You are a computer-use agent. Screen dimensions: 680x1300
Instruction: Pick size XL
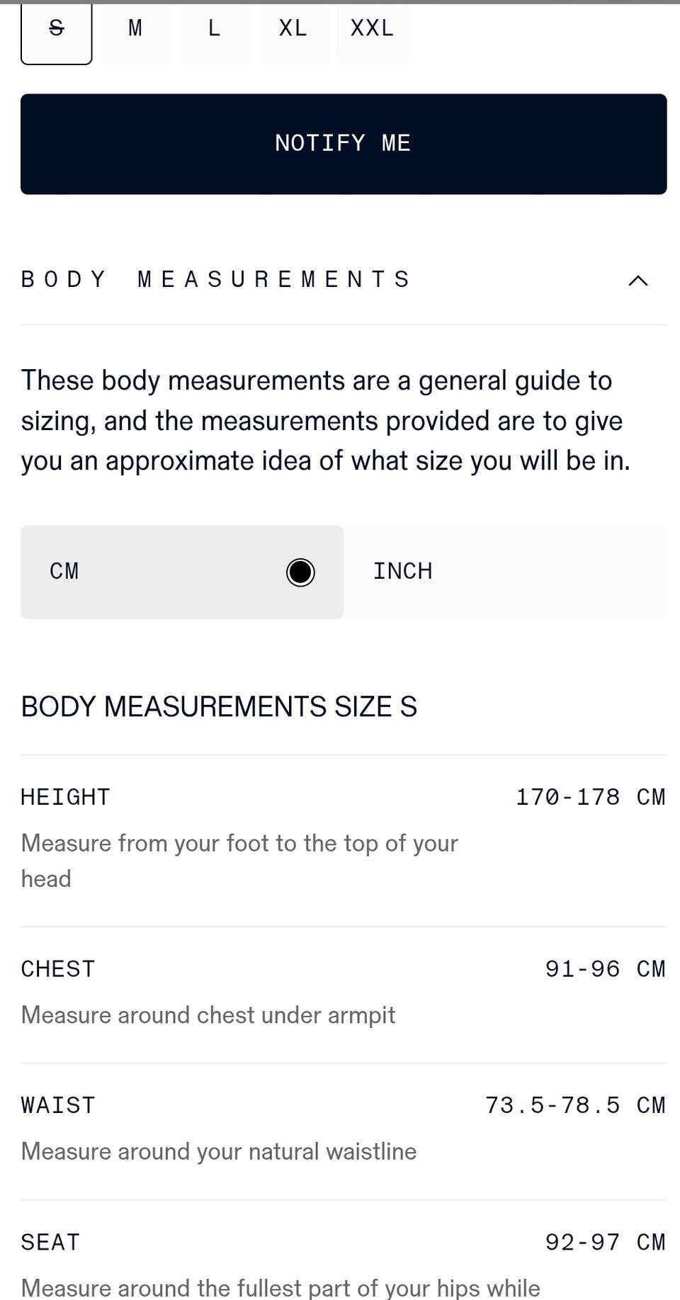tap(293, 29)
